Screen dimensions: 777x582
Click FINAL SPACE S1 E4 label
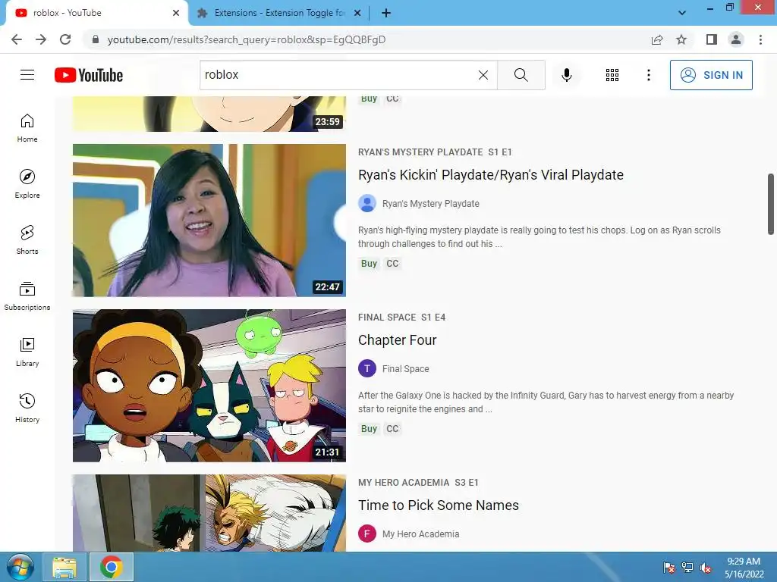[402, 318]
